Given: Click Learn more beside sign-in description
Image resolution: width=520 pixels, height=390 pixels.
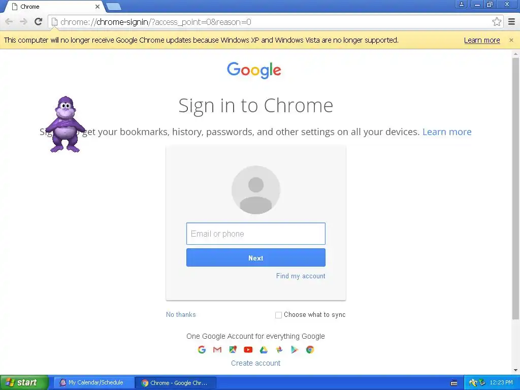Looking at the screenshot, I should coord(447,132).
